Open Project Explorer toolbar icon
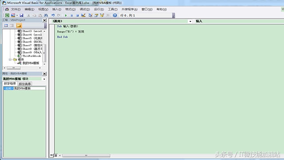 click(90, 16)
